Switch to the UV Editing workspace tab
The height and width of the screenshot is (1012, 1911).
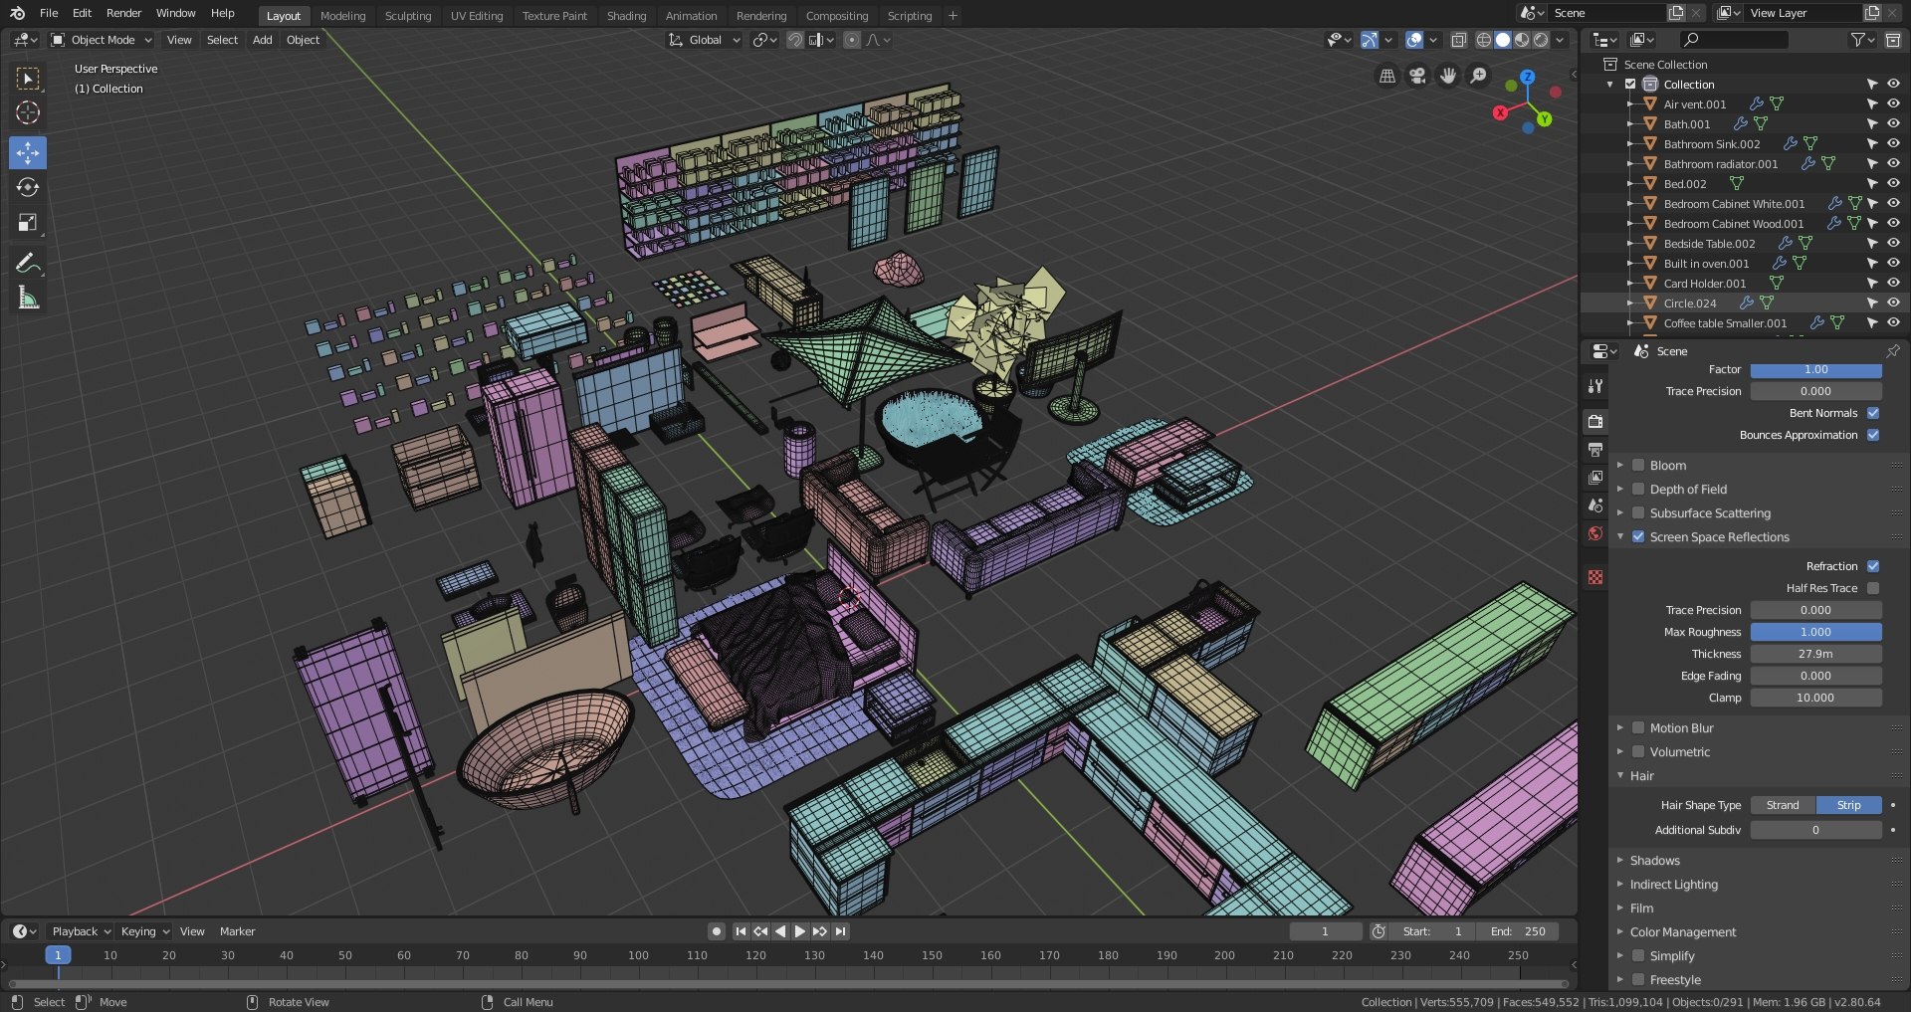(477, 16)
